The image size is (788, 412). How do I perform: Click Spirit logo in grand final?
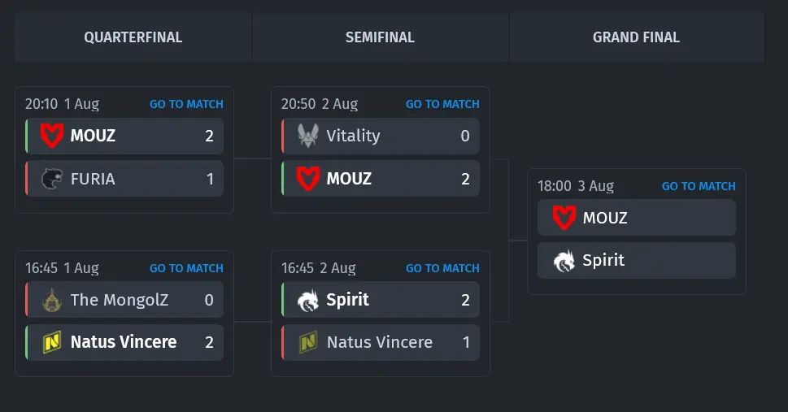click(x=564, y=261)
